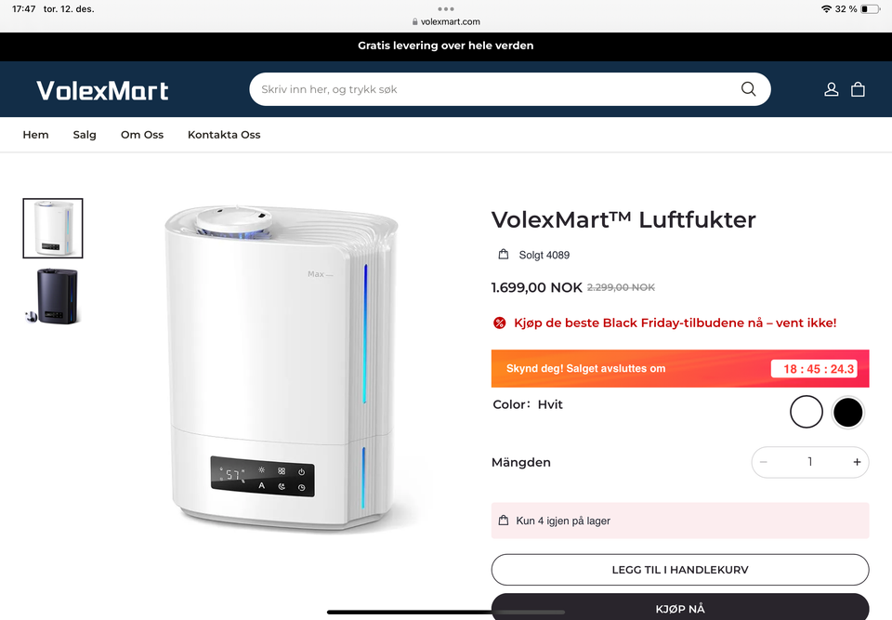Tap the Safari three-dot multitasking icon

(446, 9)
